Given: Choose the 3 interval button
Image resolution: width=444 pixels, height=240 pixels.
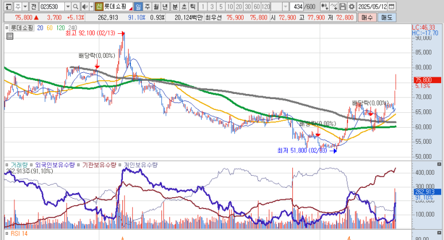Looking at the screenshot, I should tap(212, 6).
